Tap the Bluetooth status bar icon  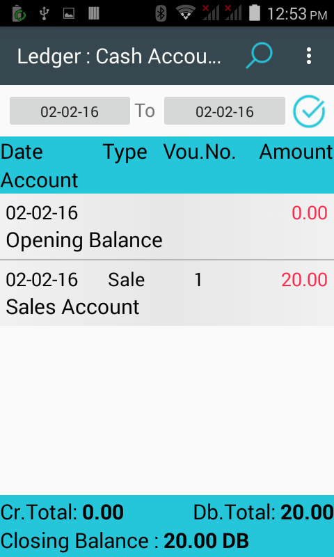[161, 13]
